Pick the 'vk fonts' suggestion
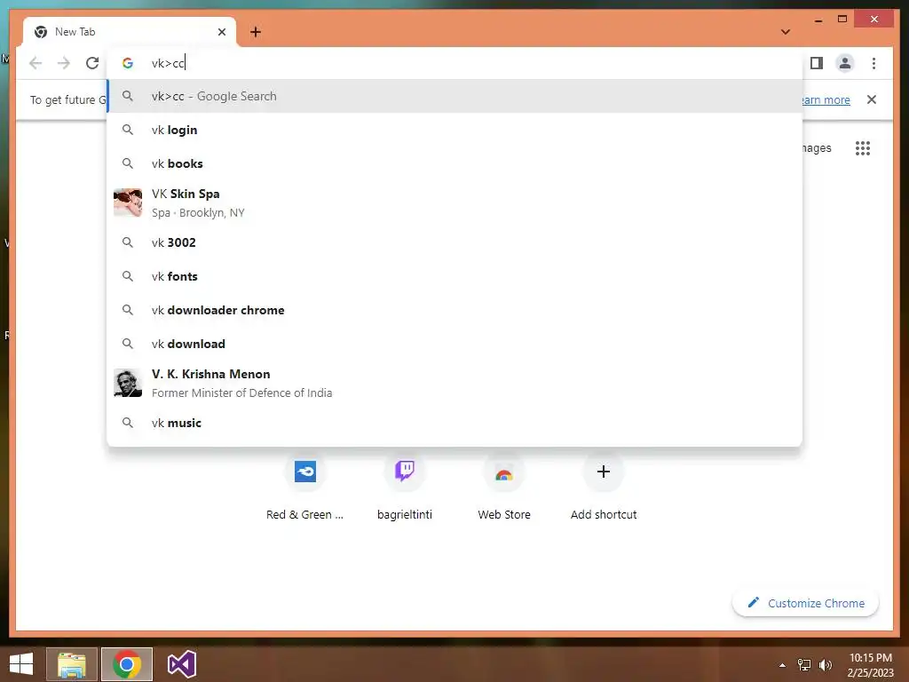909x682 pixels. pos(455,277)
